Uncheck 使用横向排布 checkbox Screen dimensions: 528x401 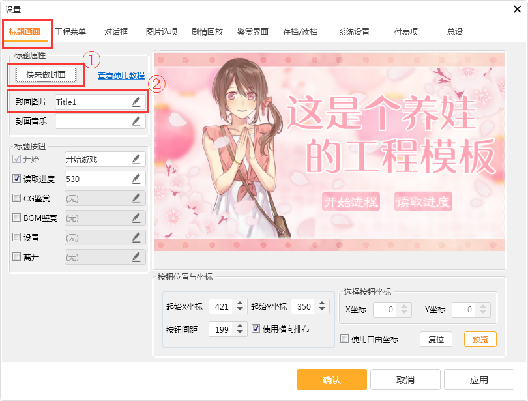click(x=256, y=328)
